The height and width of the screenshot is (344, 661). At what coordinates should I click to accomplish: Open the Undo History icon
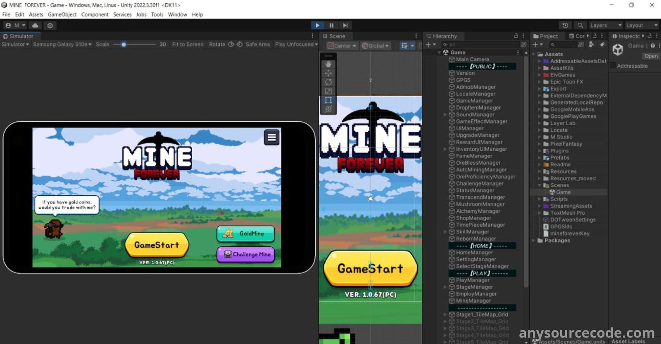pyautogui.click(x=565, y=25)
